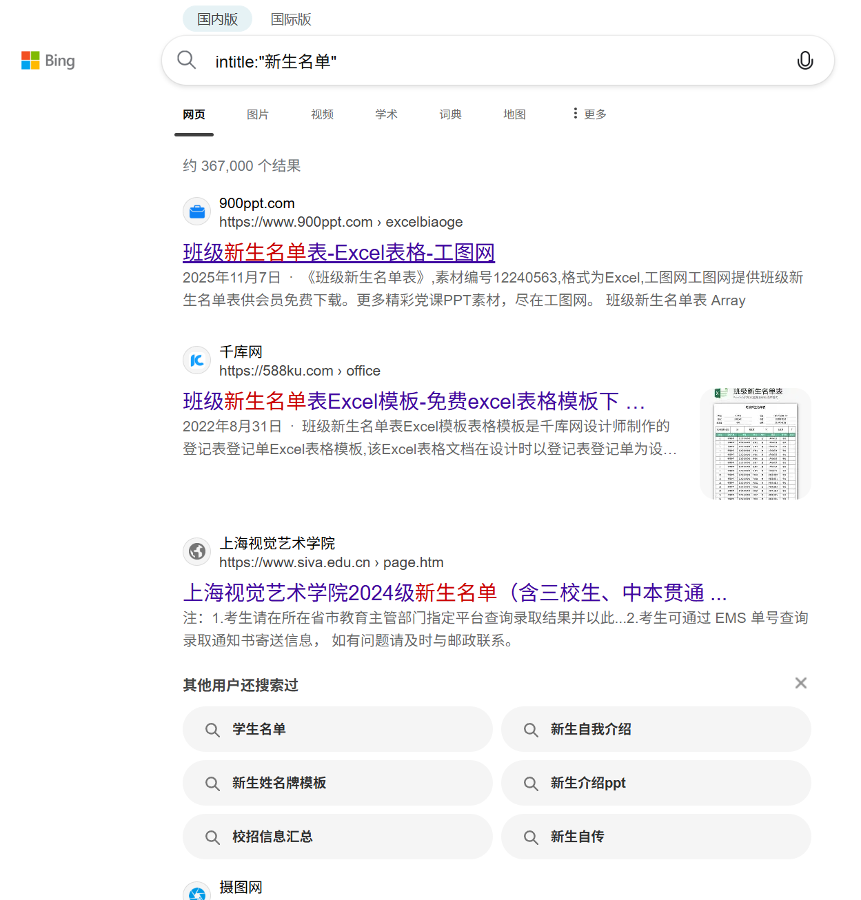Switch to 国际版
Image resolution: width=861 pixels, height=900 pixels.
(x=291, y=19)
